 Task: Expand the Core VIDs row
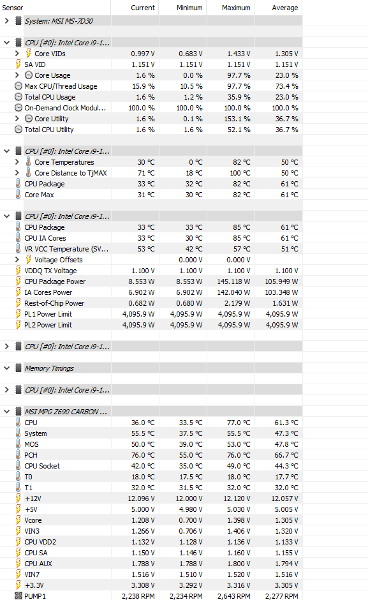17,54
